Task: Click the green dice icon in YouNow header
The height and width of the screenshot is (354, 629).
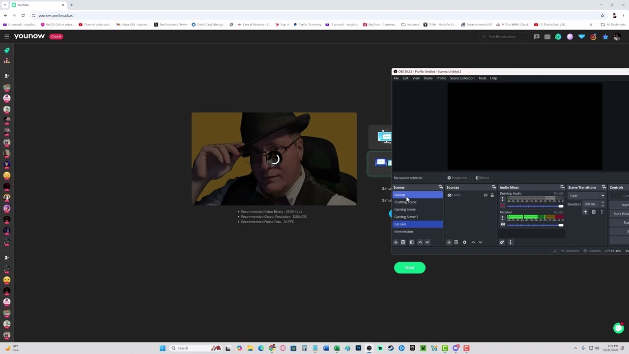Action: (x=558, y=36)
